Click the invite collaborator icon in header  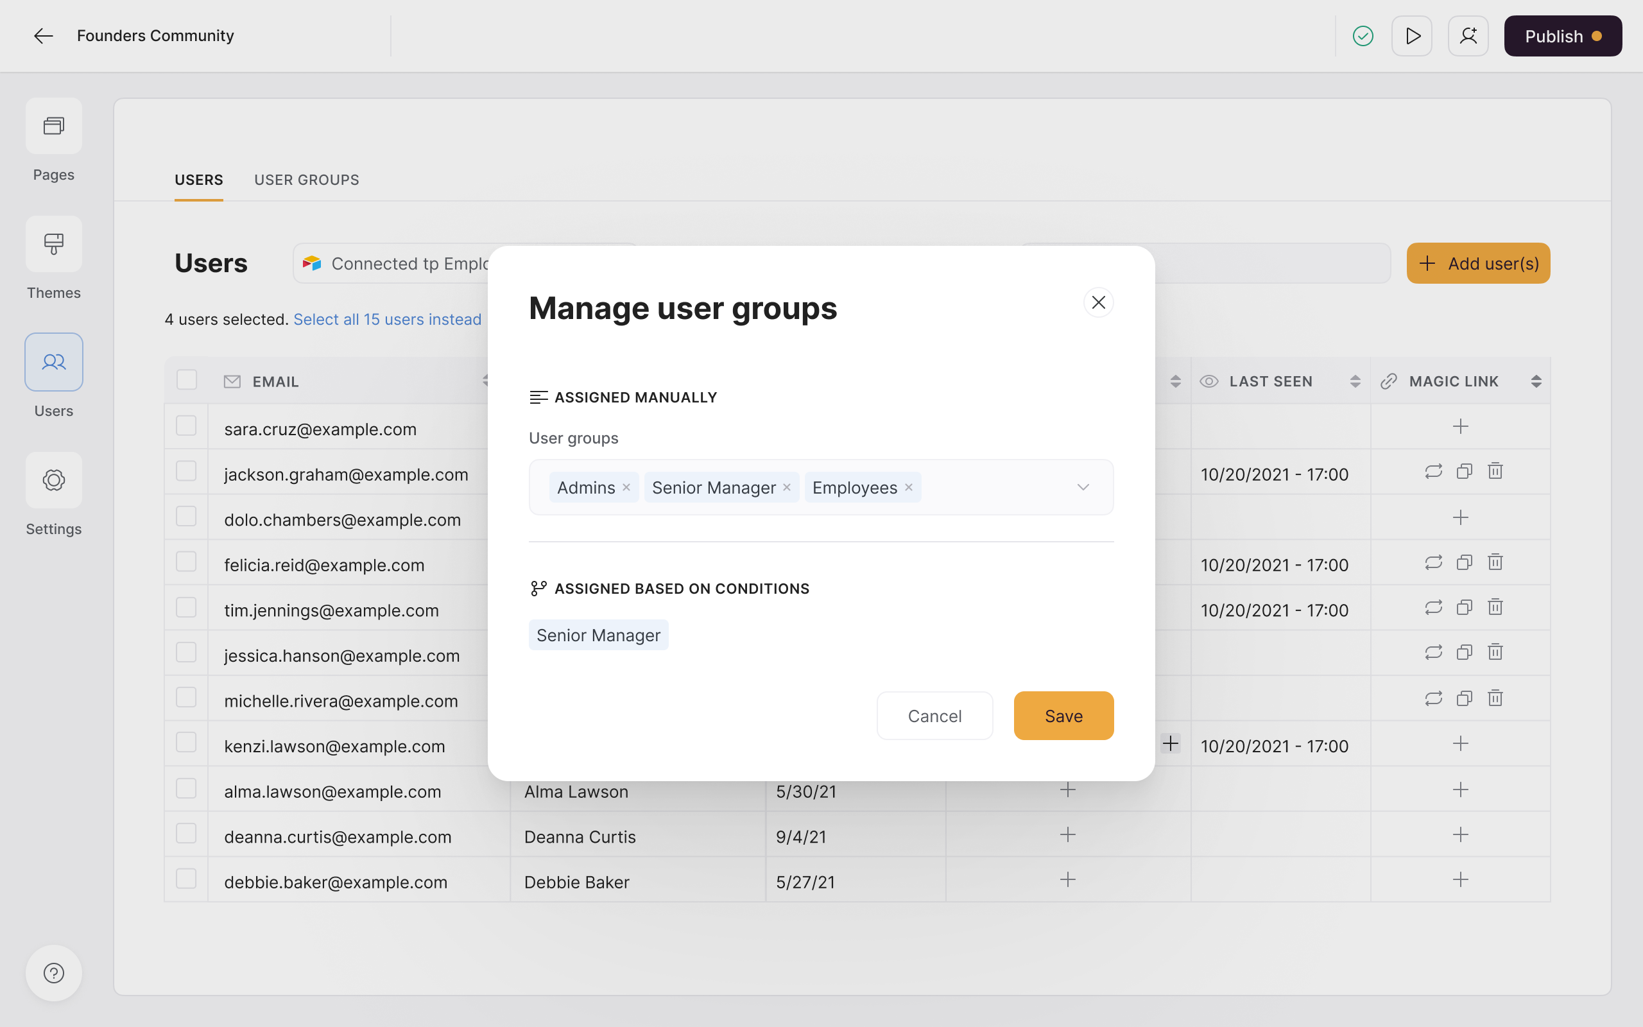pos(1468,36)
